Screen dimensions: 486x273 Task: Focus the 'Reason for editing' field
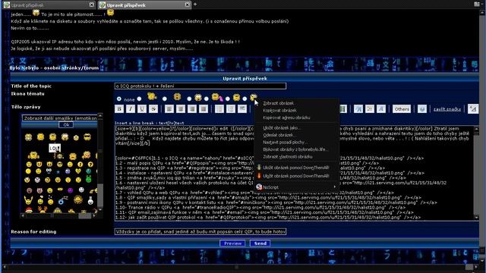pyautogui.click(x=200, y=231)
